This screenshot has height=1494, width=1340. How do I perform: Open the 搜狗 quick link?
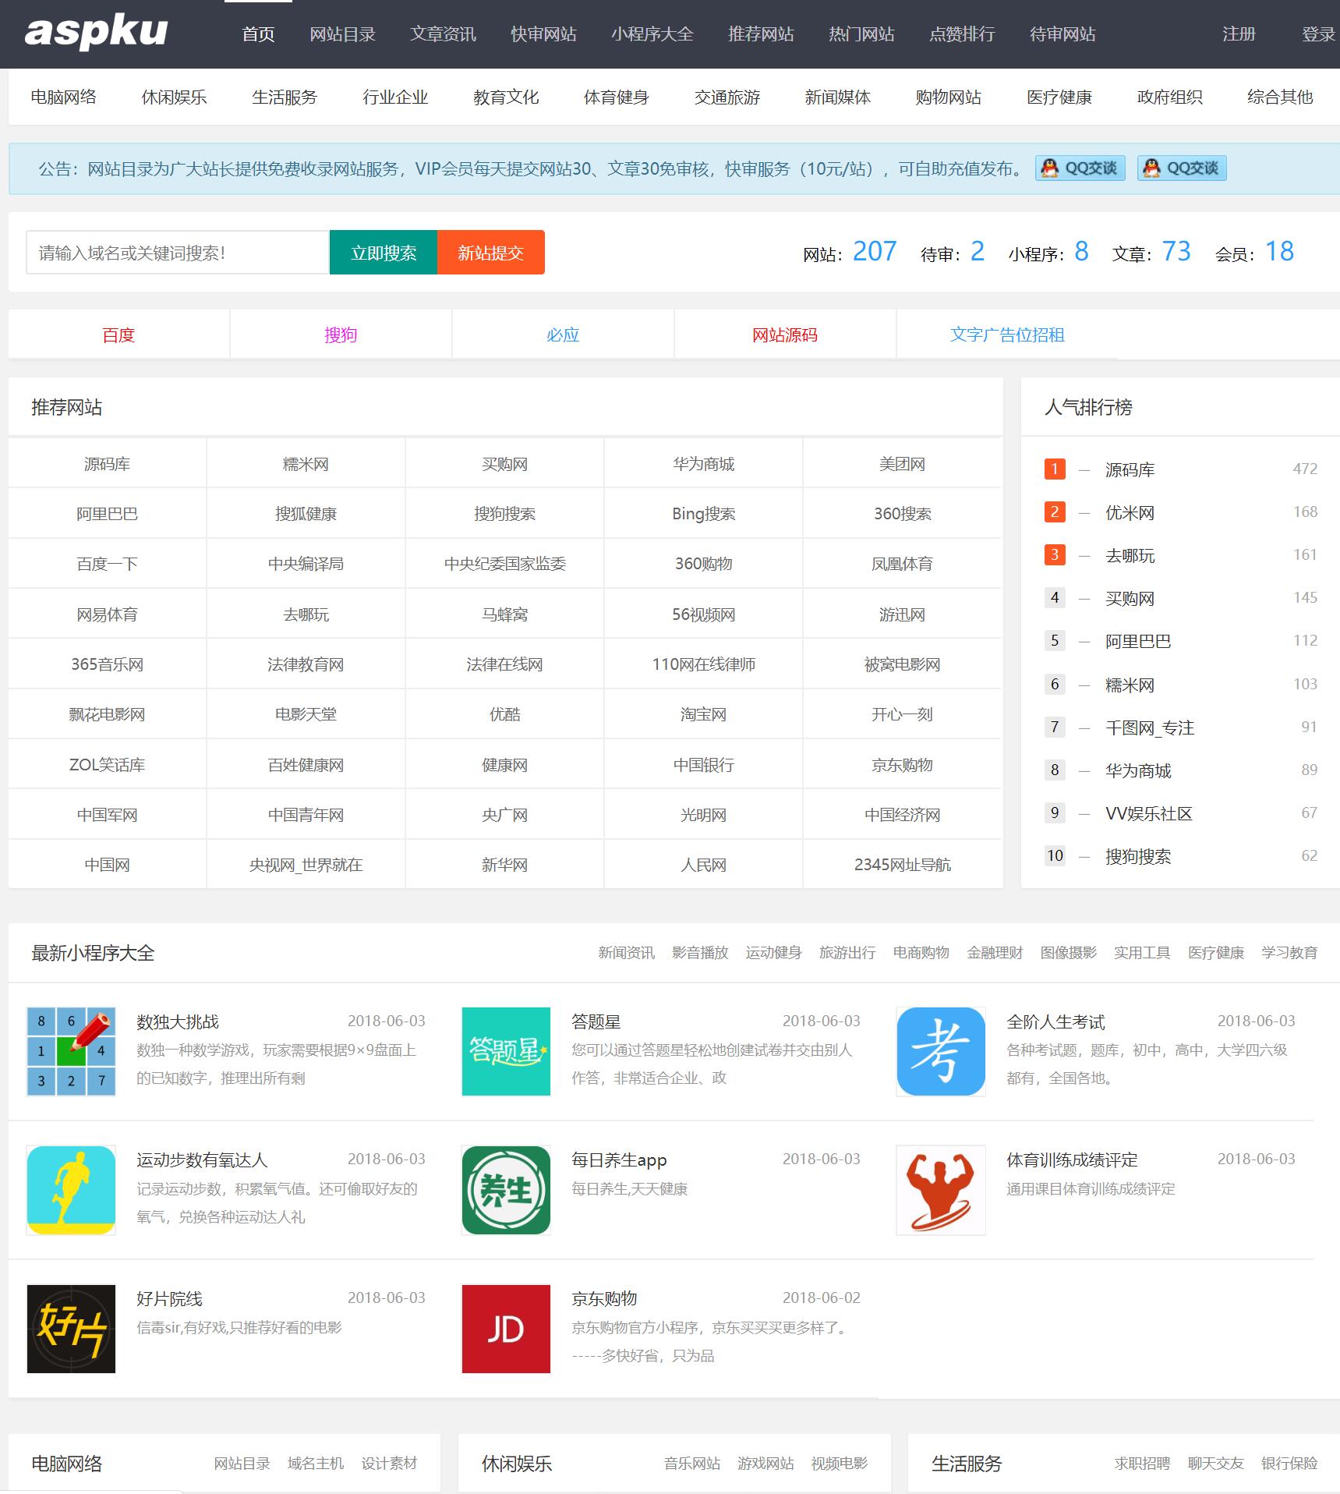[x=341, y=335]
